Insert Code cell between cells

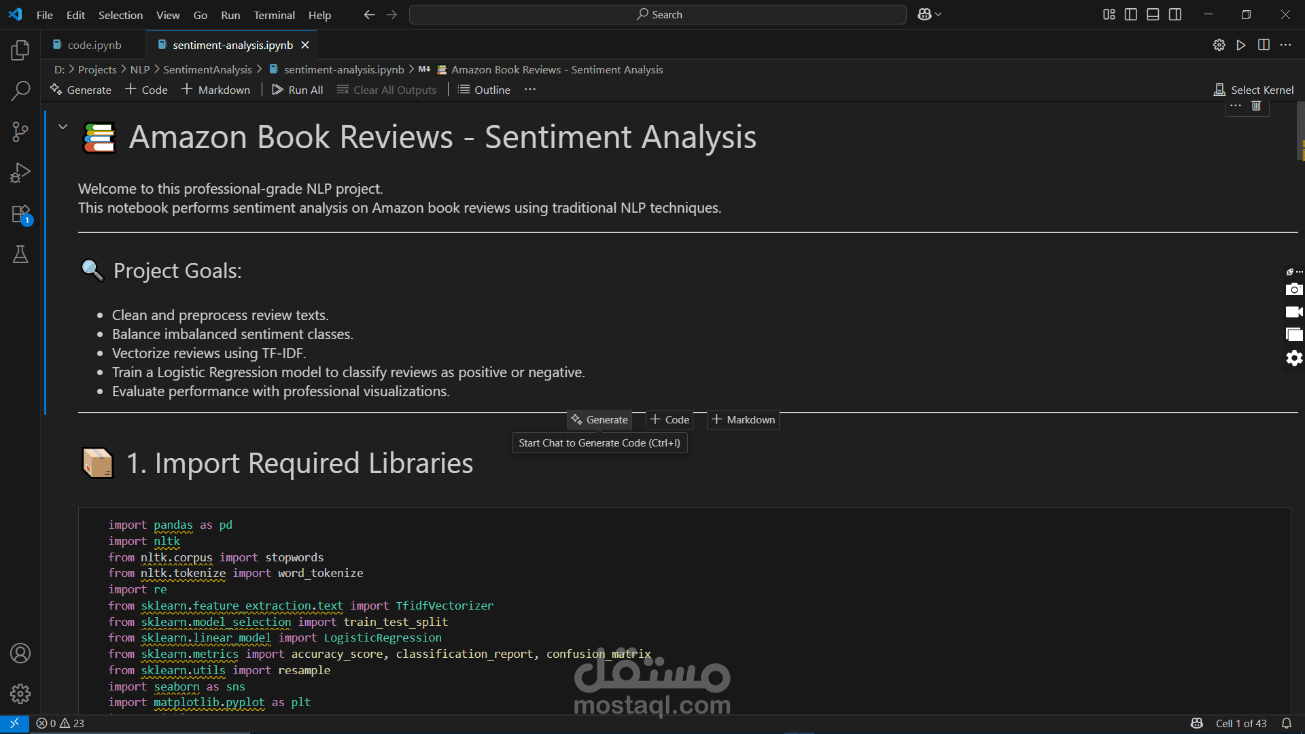669,420
